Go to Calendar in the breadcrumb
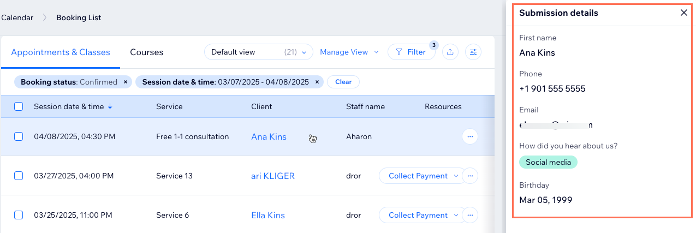 click(17, 17)
